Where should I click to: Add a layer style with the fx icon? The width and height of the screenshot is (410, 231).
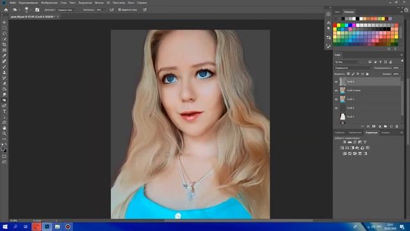[368, 126]
